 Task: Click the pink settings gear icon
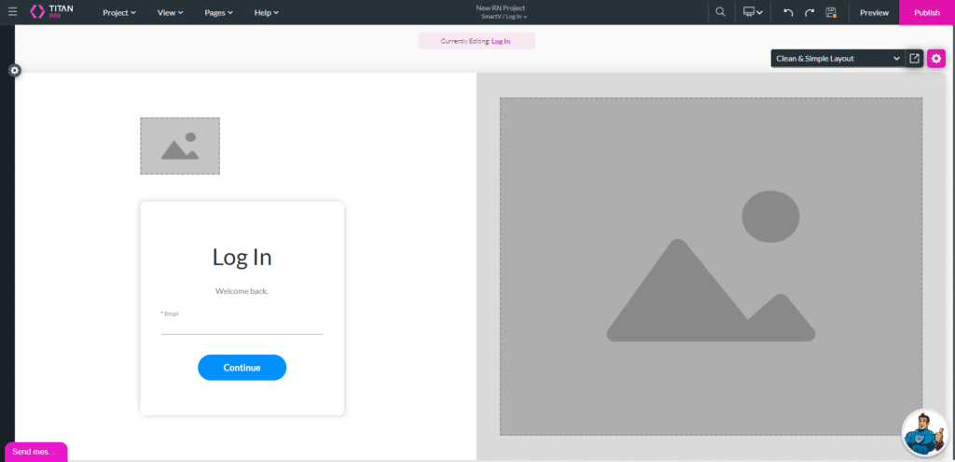tap(935, 58)
